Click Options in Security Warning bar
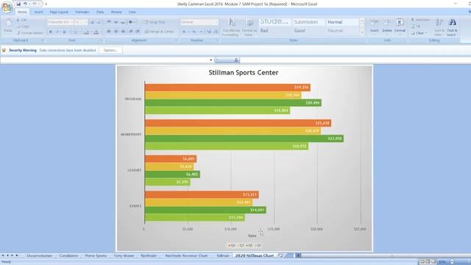 click(x=110, y=50)
